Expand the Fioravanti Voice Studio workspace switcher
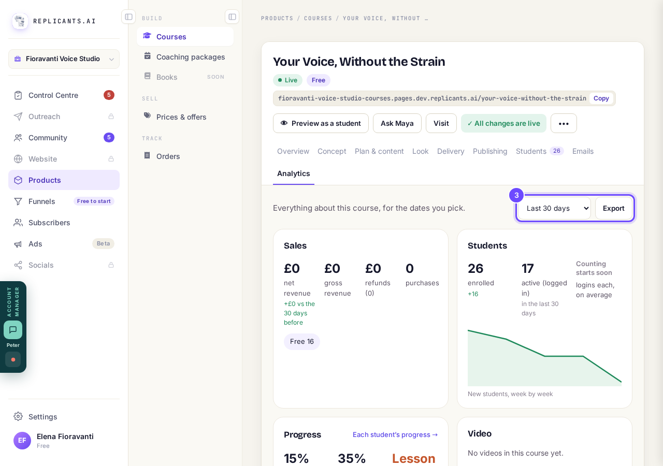The image size is (663, 466). pos(64,59)
